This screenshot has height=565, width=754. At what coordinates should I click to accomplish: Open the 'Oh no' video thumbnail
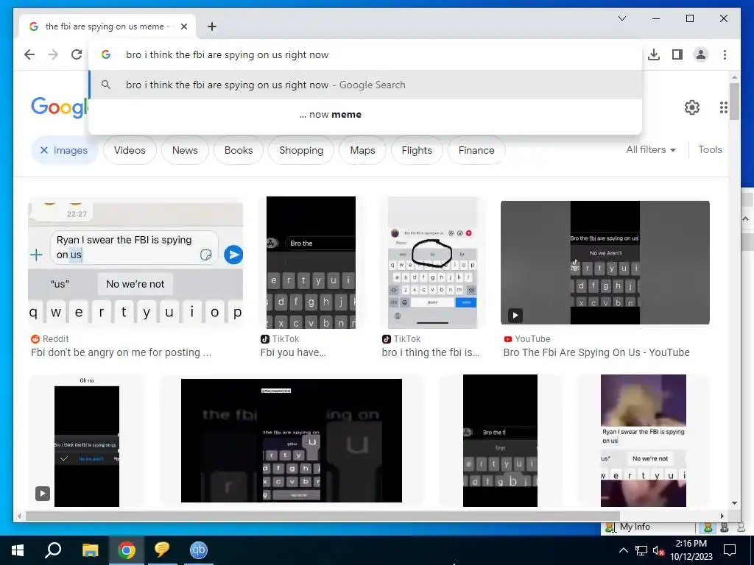87,441
